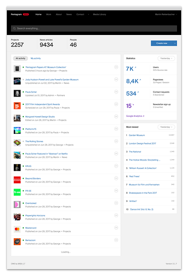Open Shakespeare in the Park 2017 link
The height and width of the screenshot is (276, 188).
[x=143, y=193]
